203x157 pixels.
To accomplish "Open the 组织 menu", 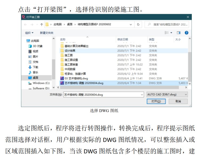I will 29,33.
